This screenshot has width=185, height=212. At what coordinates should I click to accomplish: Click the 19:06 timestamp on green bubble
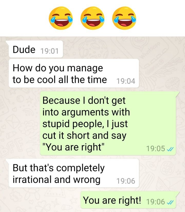155,202
